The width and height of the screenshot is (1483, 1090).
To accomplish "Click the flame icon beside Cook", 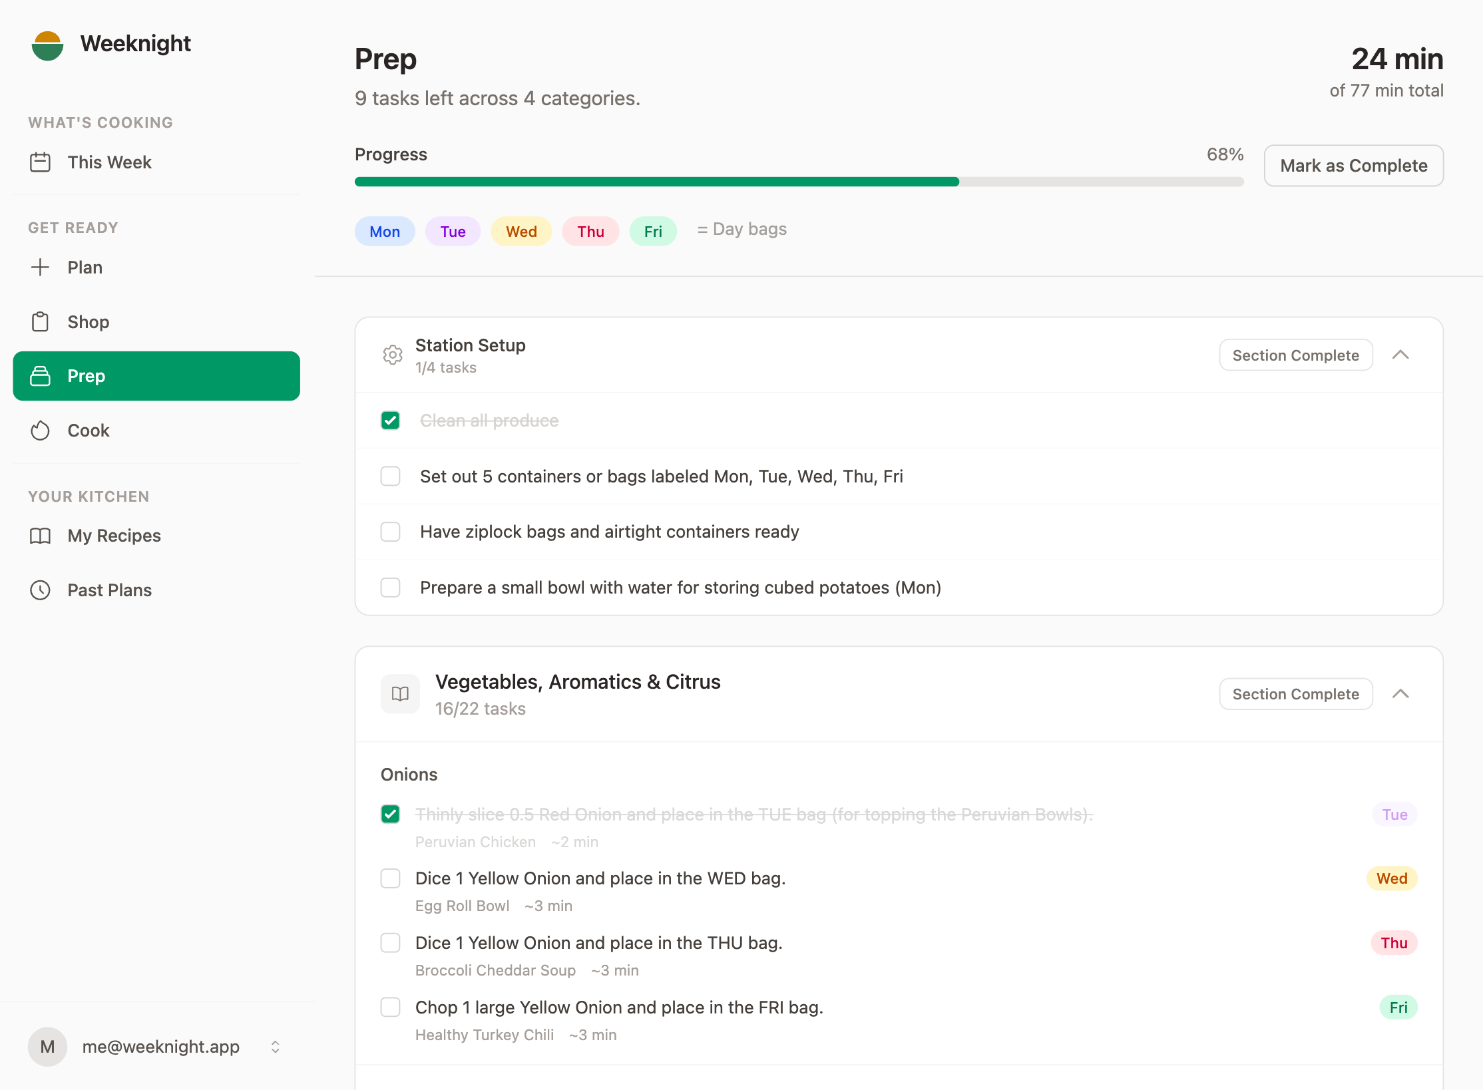I will (x=41, y=430).
